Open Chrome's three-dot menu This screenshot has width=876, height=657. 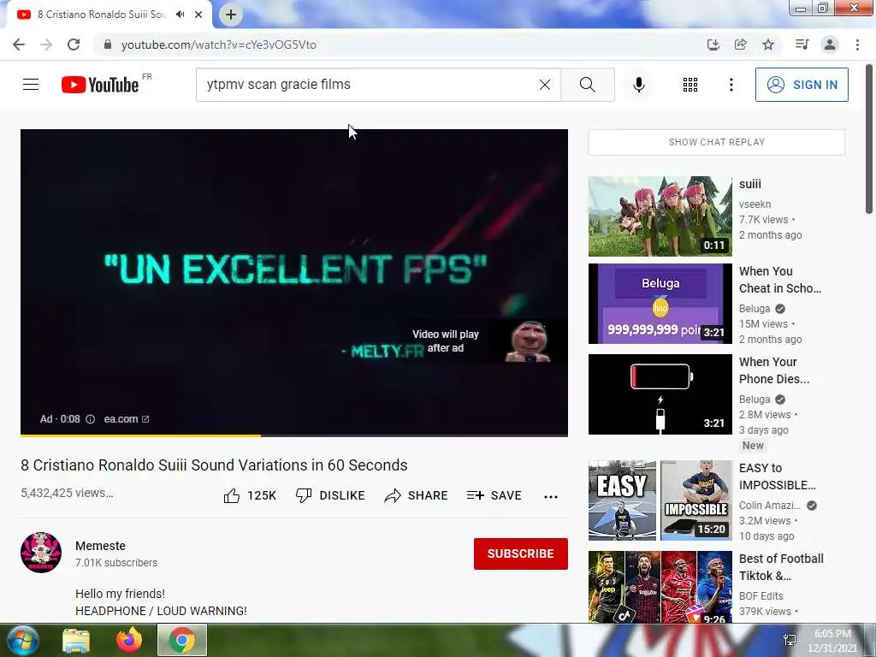click(x=857, y=44)
